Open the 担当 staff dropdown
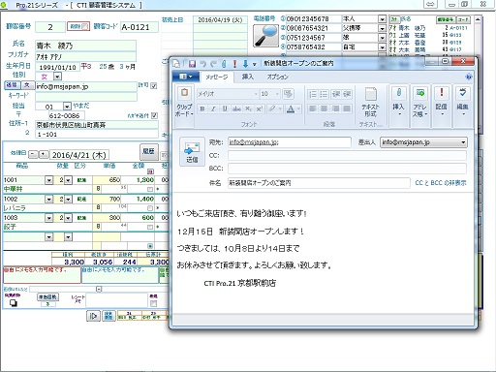 [x=67, y=107]
